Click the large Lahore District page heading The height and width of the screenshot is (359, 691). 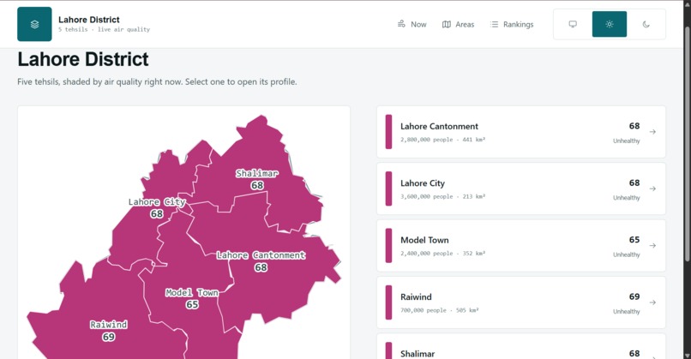click(83, 59)
